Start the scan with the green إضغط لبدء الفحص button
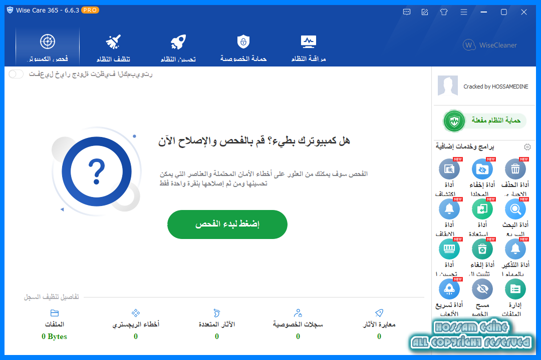The image size is (541, 360). click(227, 224)
